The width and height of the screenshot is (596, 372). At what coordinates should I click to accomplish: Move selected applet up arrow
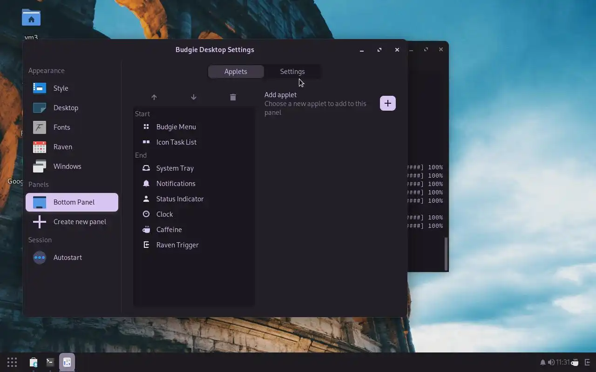point(154,97)
